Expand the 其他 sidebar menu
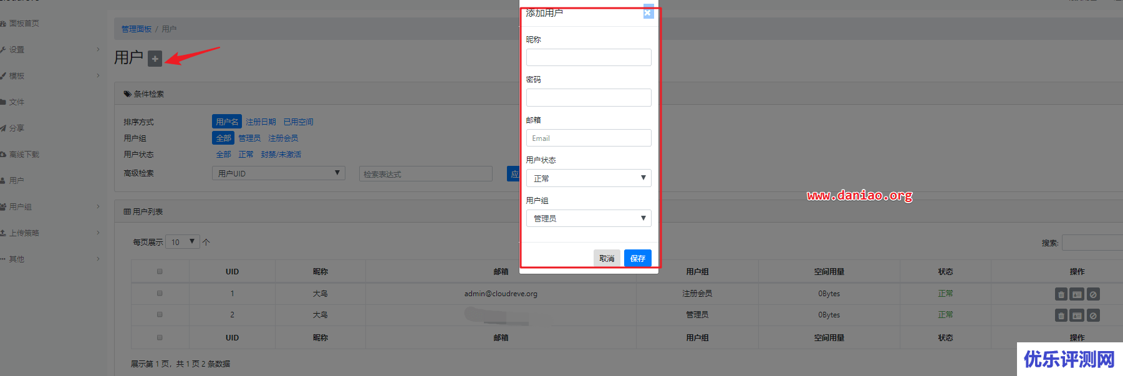Screen dimensions: 1123x376 coord(50,259)
